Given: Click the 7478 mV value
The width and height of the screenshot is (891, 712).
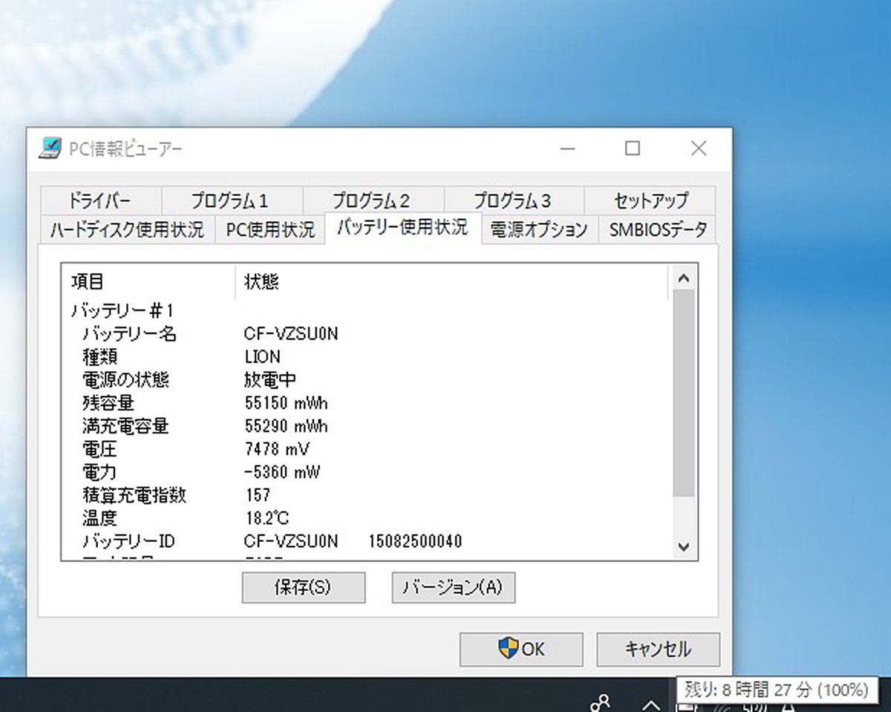Looking at the screenshot, I should 277,449.
